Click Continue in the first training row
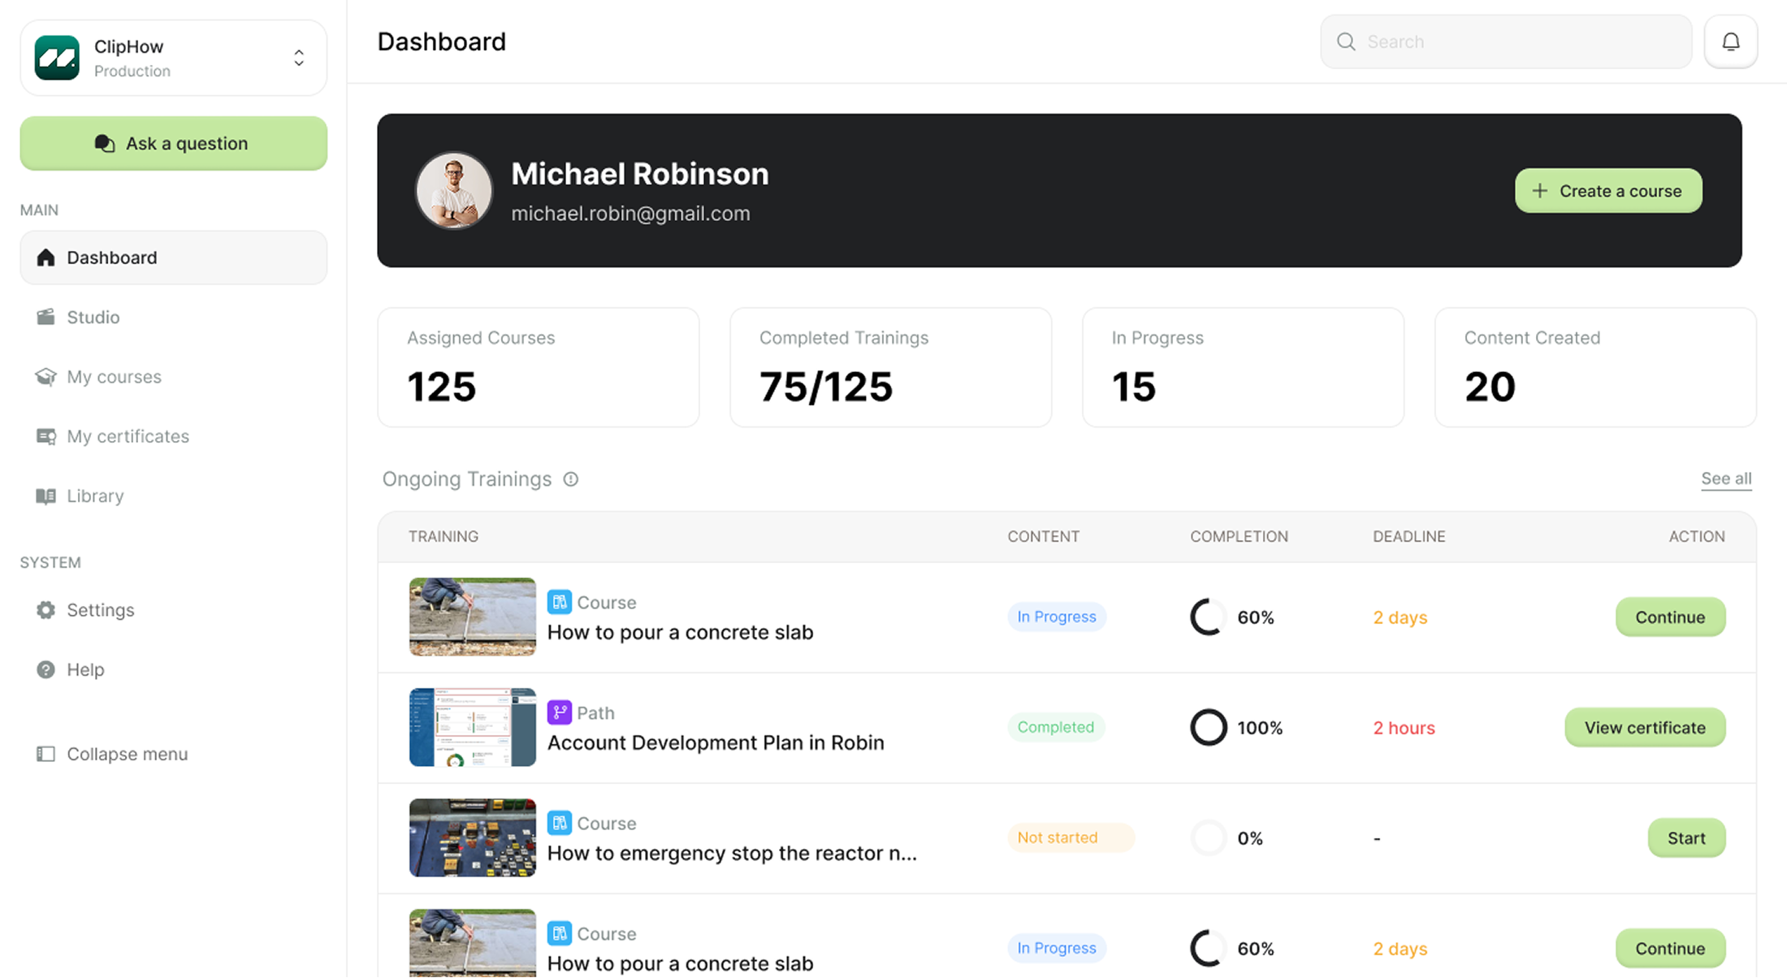The image size is (1787, 978). (x=1670, y=617)
